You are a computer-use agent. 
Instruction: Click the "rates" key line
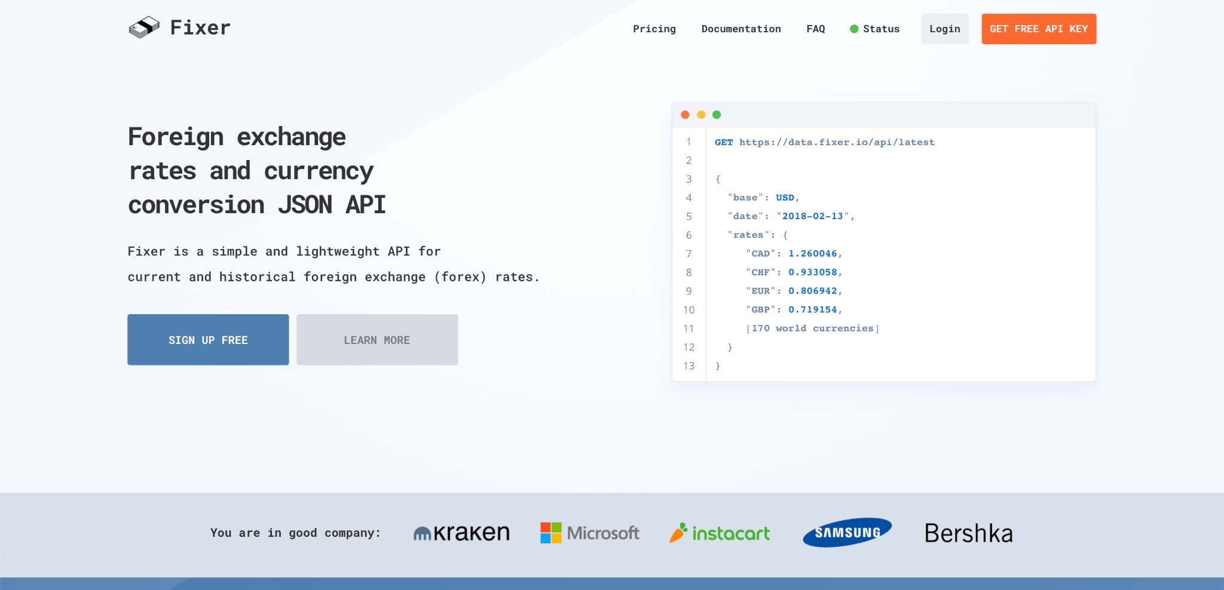tap(757, 235)
